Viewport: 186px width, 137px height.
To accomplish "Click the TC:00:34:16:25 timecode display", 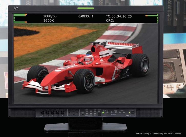I will 119,16.
